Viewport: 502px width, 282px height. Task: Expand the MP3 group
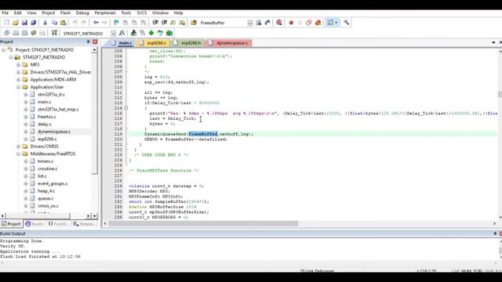[x=18, y=64]
